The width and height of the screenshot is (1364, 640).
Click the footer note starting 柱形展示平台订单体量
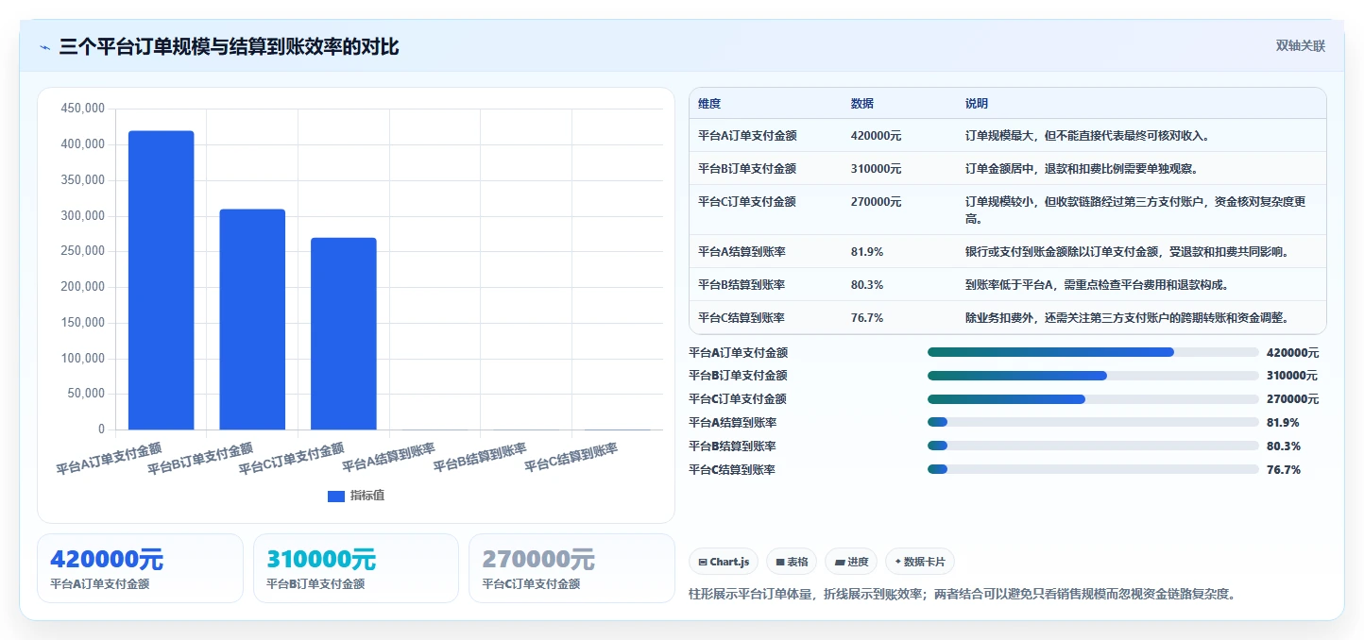963,594
